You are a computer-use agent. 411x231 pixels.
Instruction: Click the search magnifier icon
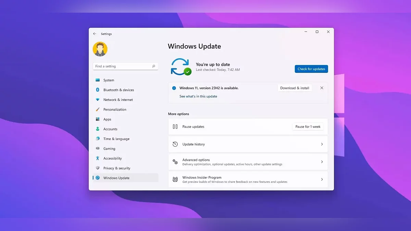click(153, 66)
